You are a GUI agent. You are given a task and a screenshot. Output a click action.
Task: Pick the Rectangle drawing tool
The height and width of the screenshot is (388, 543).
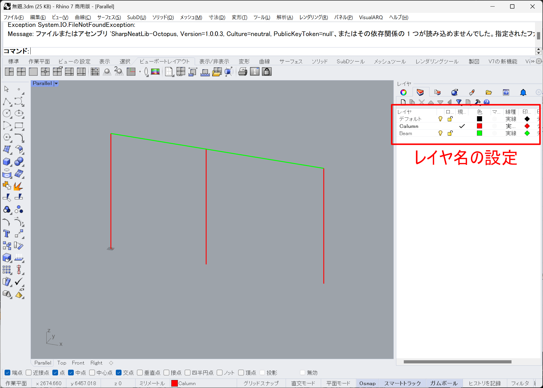click(x=19, y=126)
